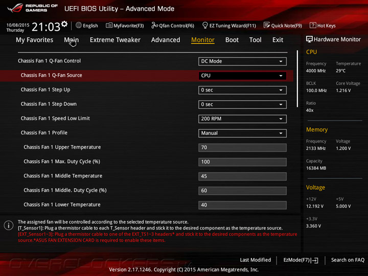Select Chassis Fan 1 Speed Low Limit label

coord(55,118)
